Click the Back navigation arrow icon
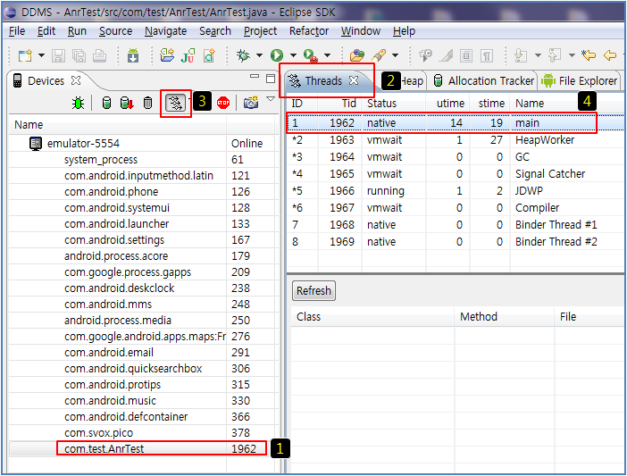The width and height of the screenshot is (627, 476). [610, 55]
